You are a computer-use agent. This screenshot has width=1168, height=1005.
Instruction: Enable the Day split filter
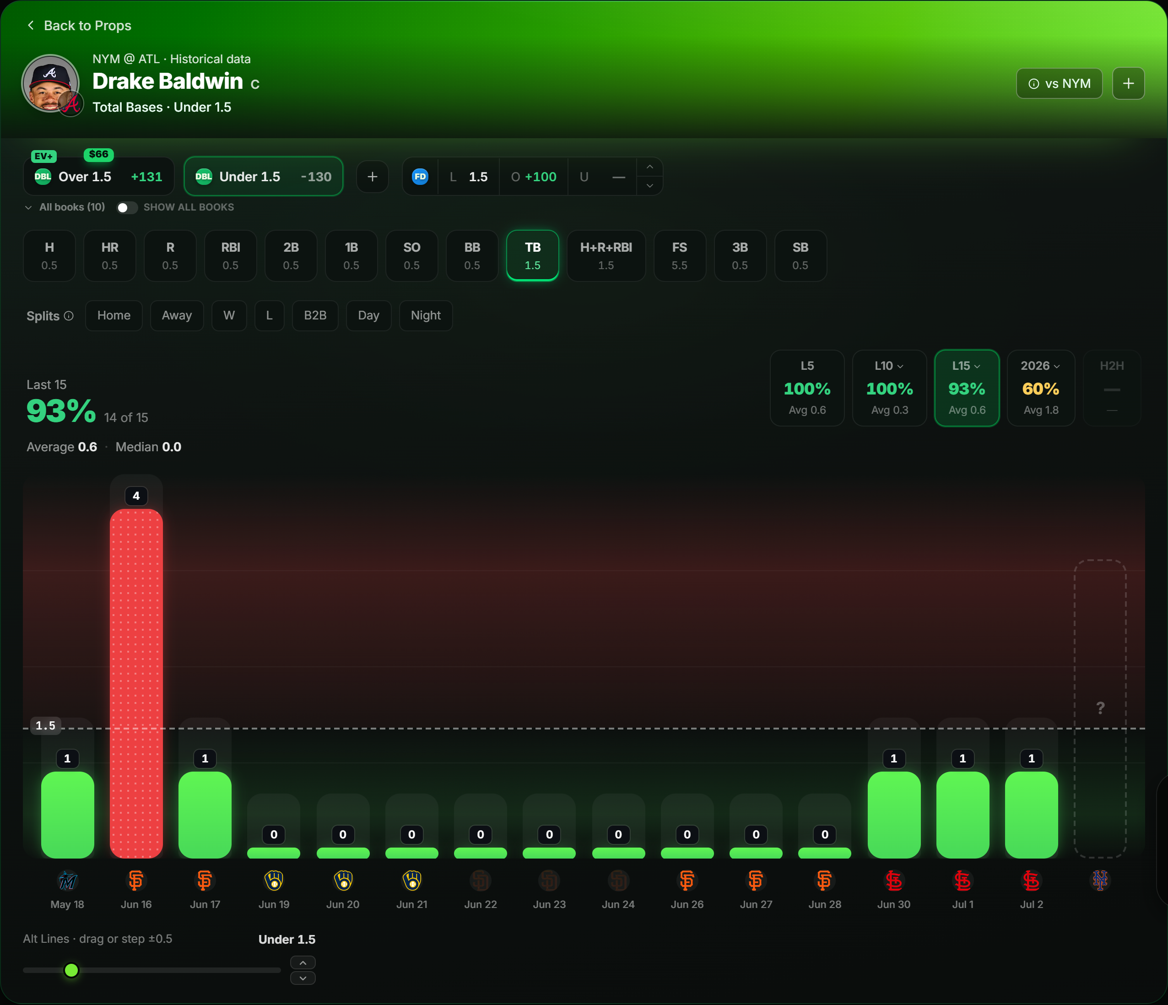point(369,316)
